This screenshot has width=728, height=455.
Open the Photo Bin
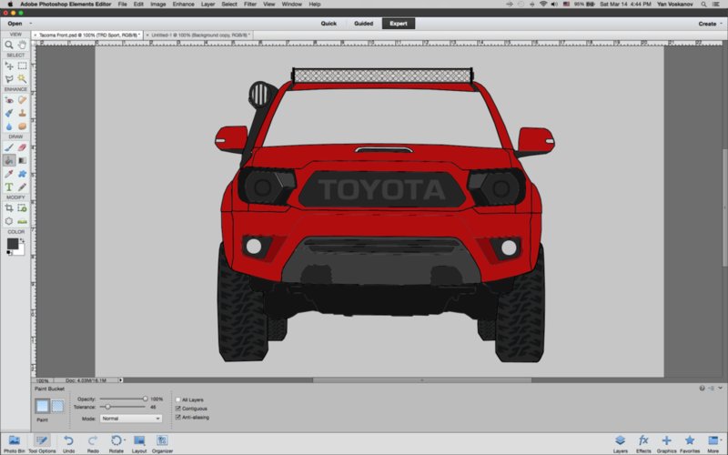(15, 444)
